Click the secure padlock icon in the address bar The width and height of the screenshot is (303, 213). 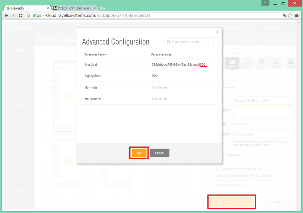tap(28, 15)
